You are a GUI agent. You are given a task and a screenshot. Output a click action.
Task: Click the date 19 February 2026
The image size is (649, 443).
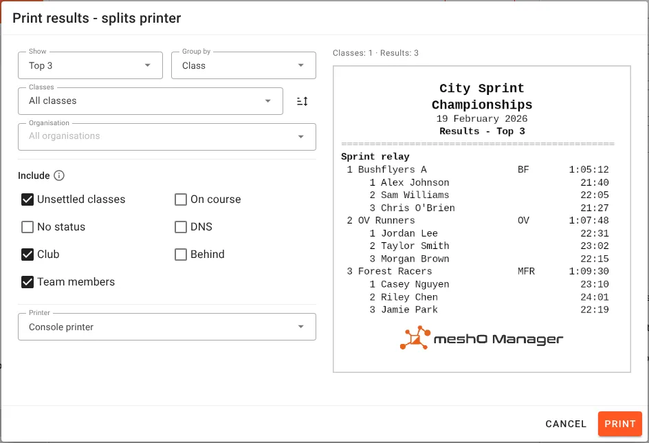482,119
